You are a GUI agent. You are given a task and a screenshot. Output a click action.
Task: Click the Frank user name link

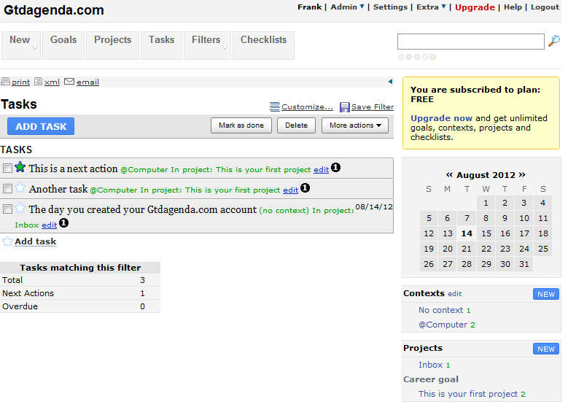(x=309, y=7)
